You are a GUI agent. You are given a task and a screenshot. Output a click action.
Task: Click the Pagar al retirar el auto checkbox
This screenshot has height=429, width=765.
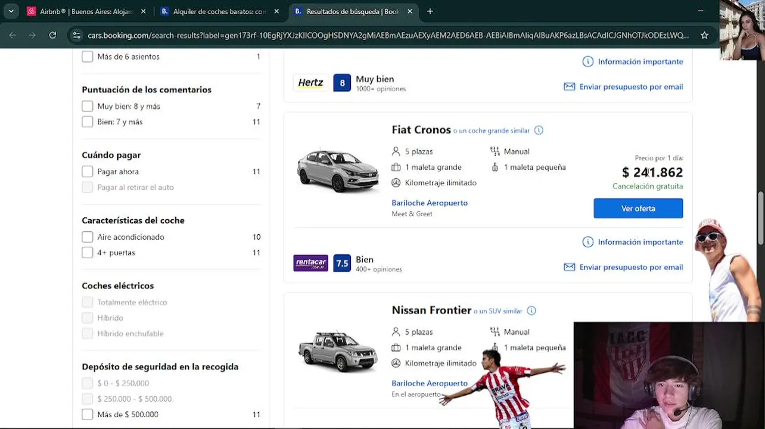tap(88, 187)
